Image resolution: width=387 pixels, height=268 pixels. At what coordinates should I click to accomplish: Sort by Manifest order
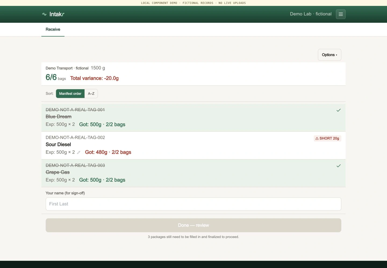[70, 94]
